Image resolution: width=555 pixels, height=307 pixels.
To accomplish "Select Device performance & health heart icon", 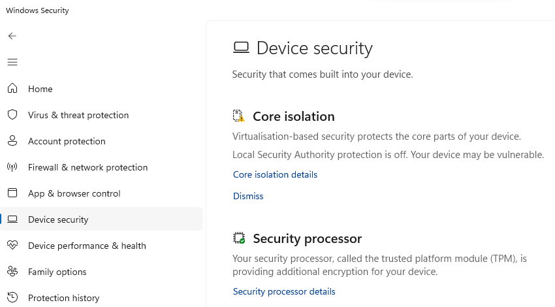I will (x=12, y=246).
